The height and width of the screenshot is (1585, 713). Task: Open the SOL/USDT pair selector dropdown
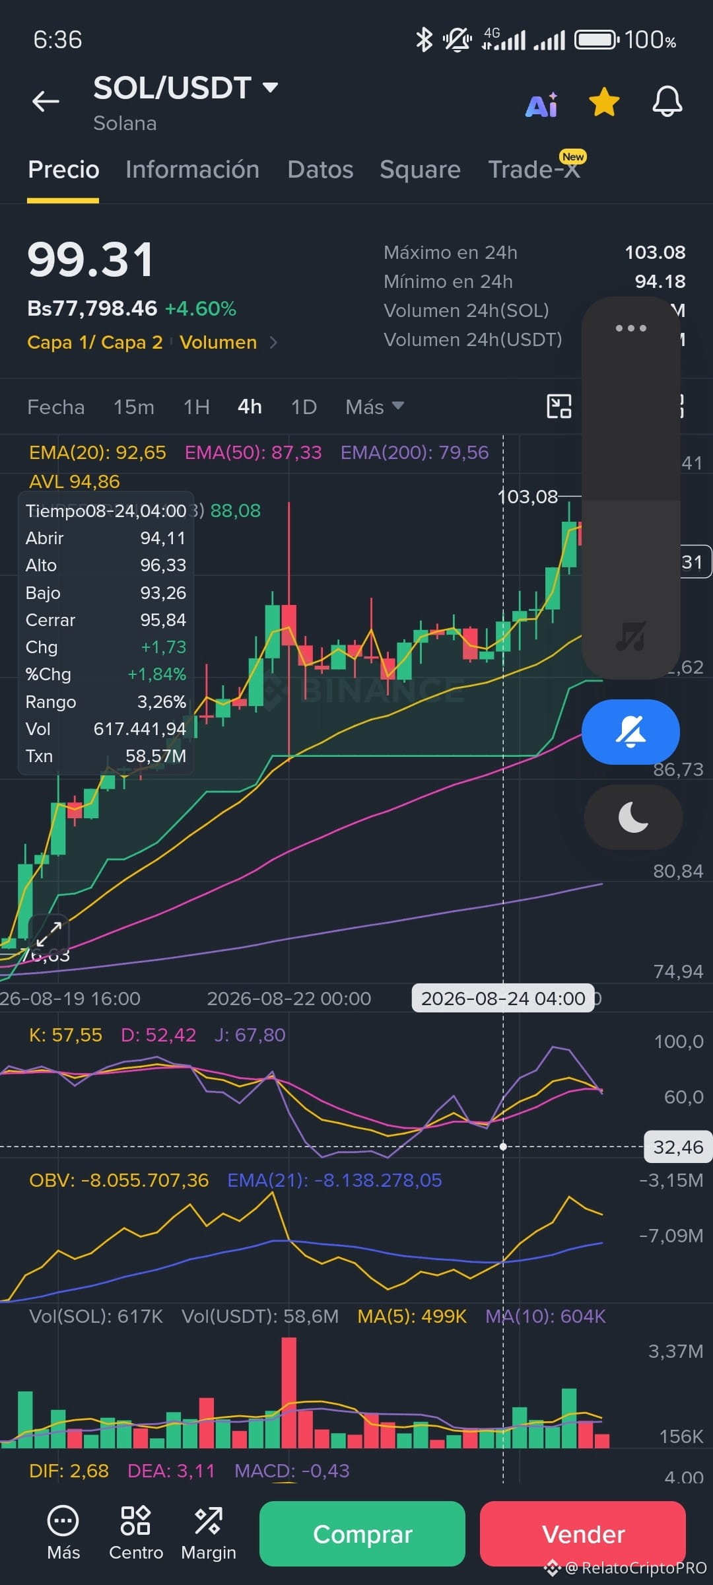coord(186,88)
